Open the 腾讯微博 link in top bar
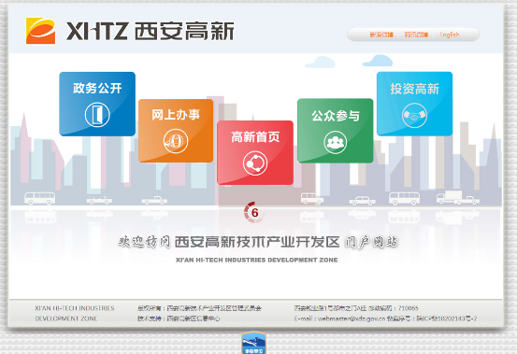 point(416,35)
